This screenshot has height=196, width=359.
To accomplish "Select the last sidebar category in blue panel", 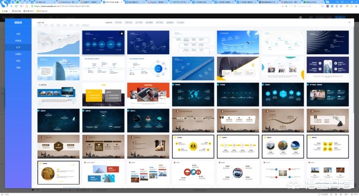I will click(x=18, y=68).
